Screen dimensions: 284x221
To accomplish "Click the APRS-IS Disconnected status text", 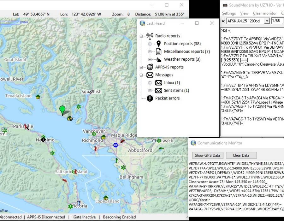I will [x=46, y=217].
